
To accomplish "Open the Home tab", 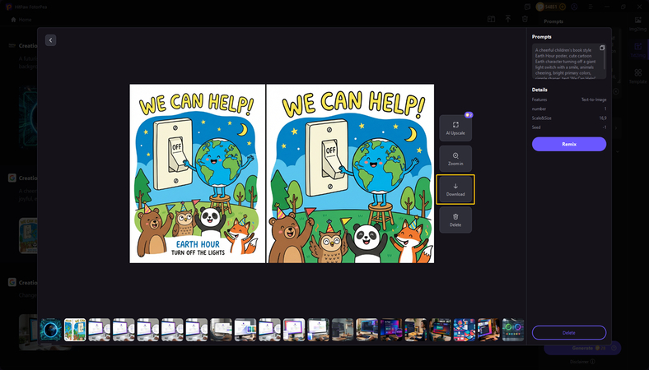I will 21,19.
